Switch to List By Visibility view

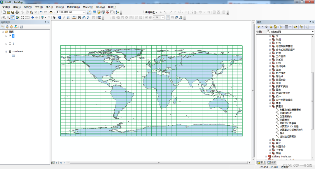tap(11, 27)
